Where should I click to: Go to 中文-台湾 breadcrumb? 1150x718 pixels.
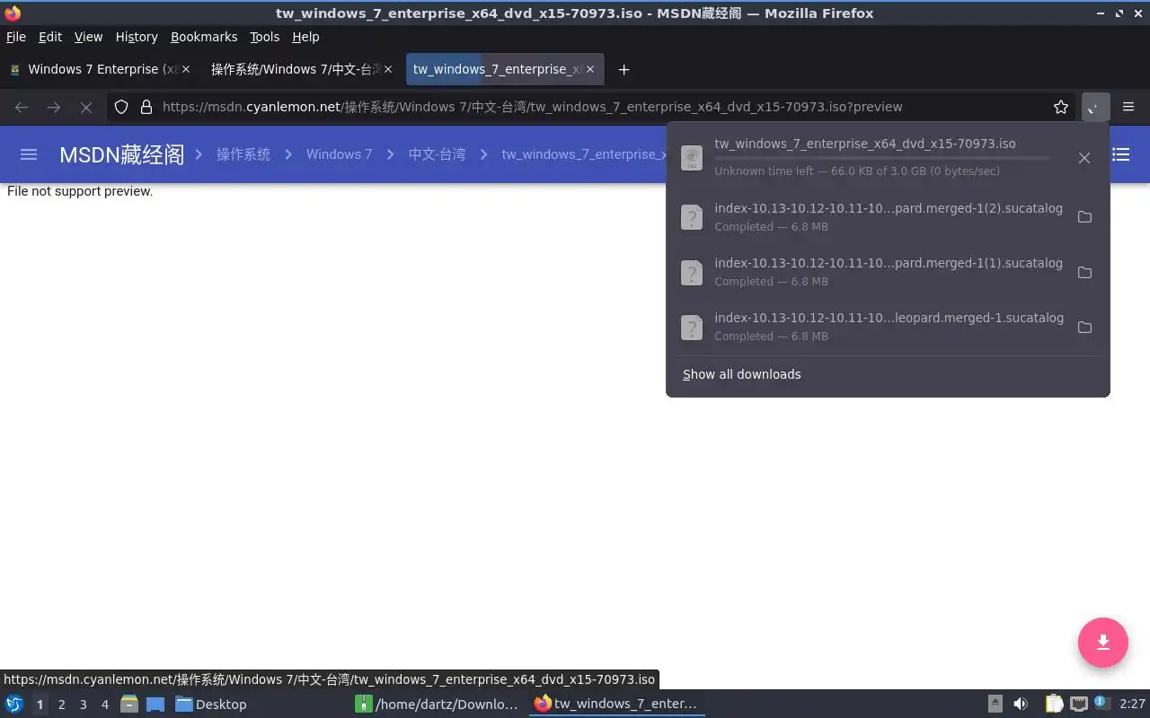pyautogui.click(x=437, y=154)
